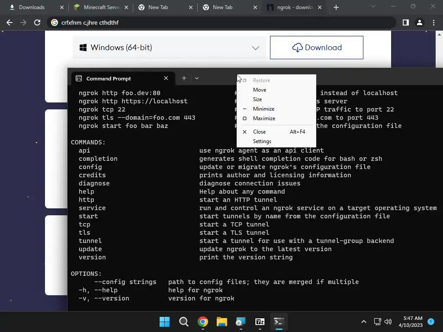This screenshot has width=443, height=332.
Task: Close the Minecraft Server tab
Action: [x=126, y=7]
